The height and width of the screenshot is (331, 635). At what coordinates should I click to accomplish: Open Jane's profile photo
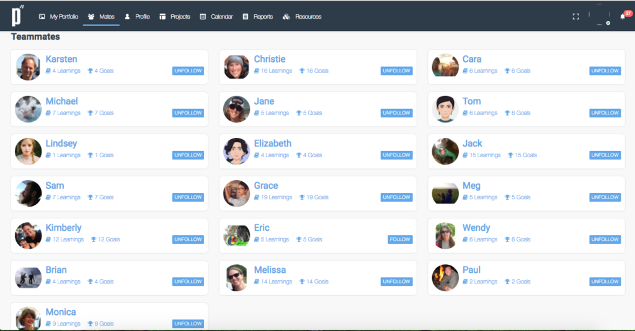tap(236, 109)
